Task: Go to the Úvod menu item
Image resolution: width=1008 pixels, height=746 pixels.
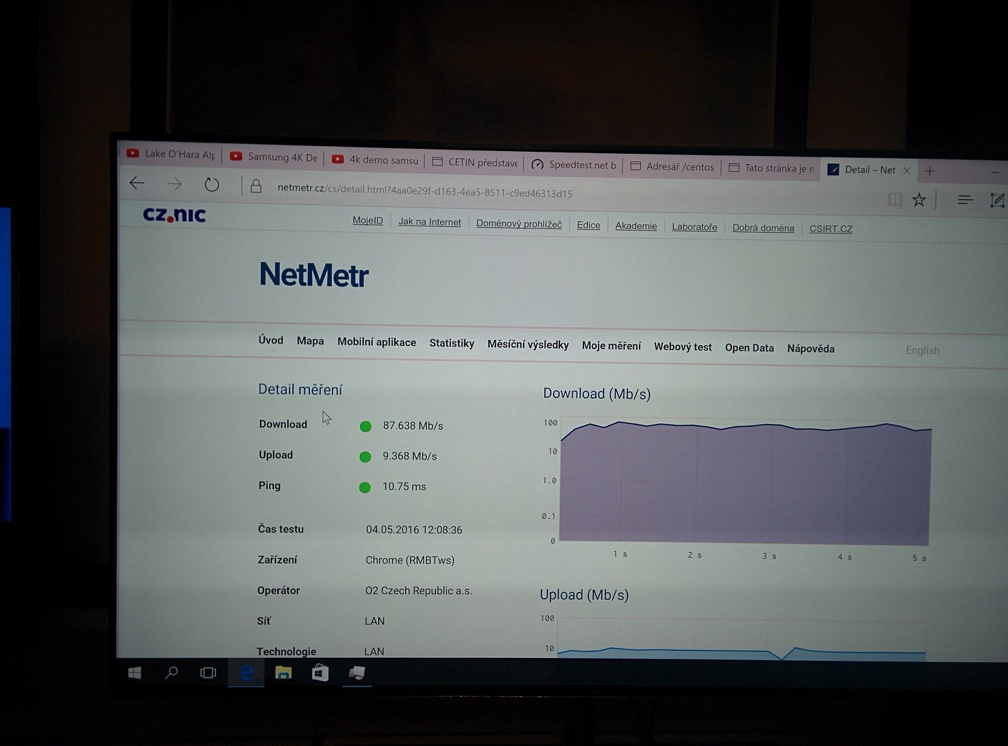Action: 271,340
